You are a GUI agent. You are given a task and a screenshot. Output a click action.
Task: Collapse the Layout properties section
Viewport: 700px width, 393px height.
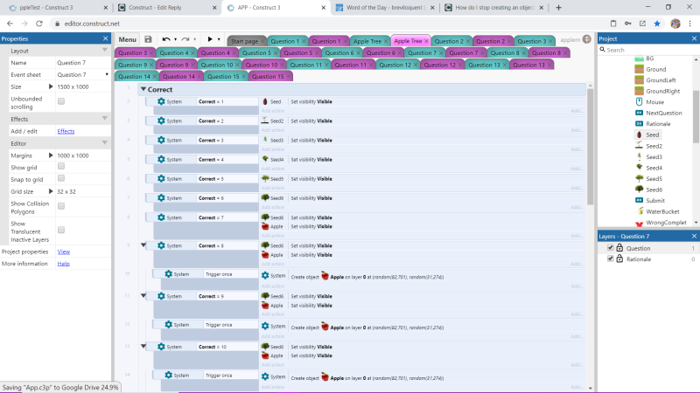[x=104, y=51]
